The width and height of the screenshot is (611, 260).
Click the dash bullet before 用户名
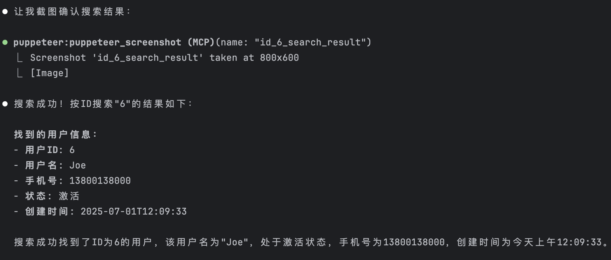click(16, 165)
